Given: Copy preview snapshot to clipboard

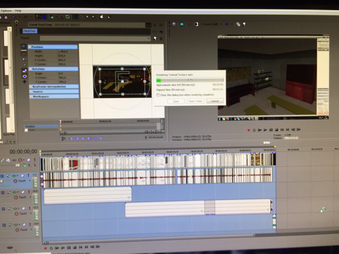Looking at the screenshot, I should [238, 24].
